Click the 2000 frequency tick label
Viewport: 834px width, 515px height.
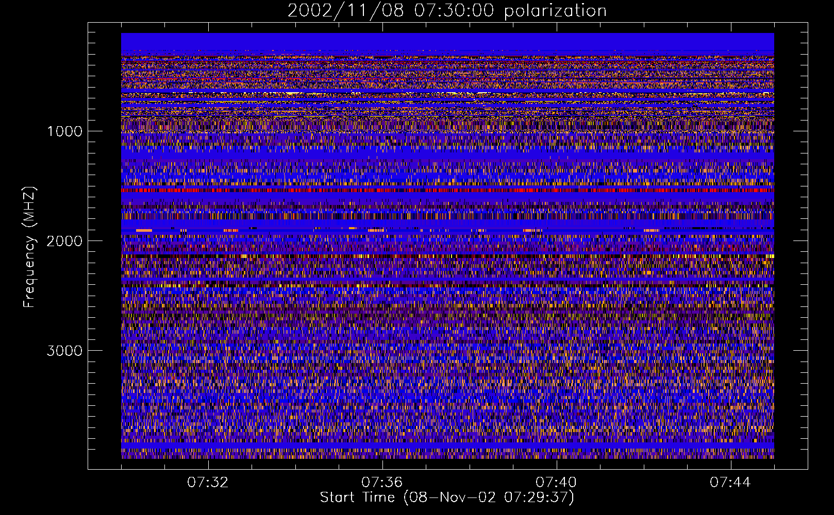tap(64, 241)
